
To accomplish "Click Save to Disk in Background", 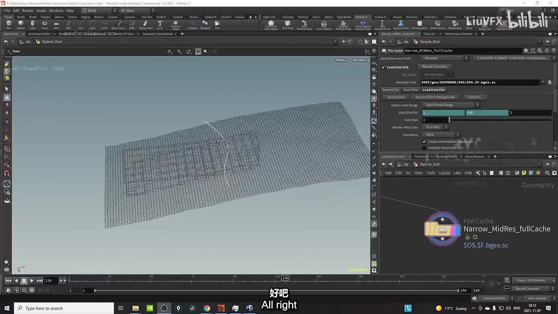I will [x=435, y=97].
